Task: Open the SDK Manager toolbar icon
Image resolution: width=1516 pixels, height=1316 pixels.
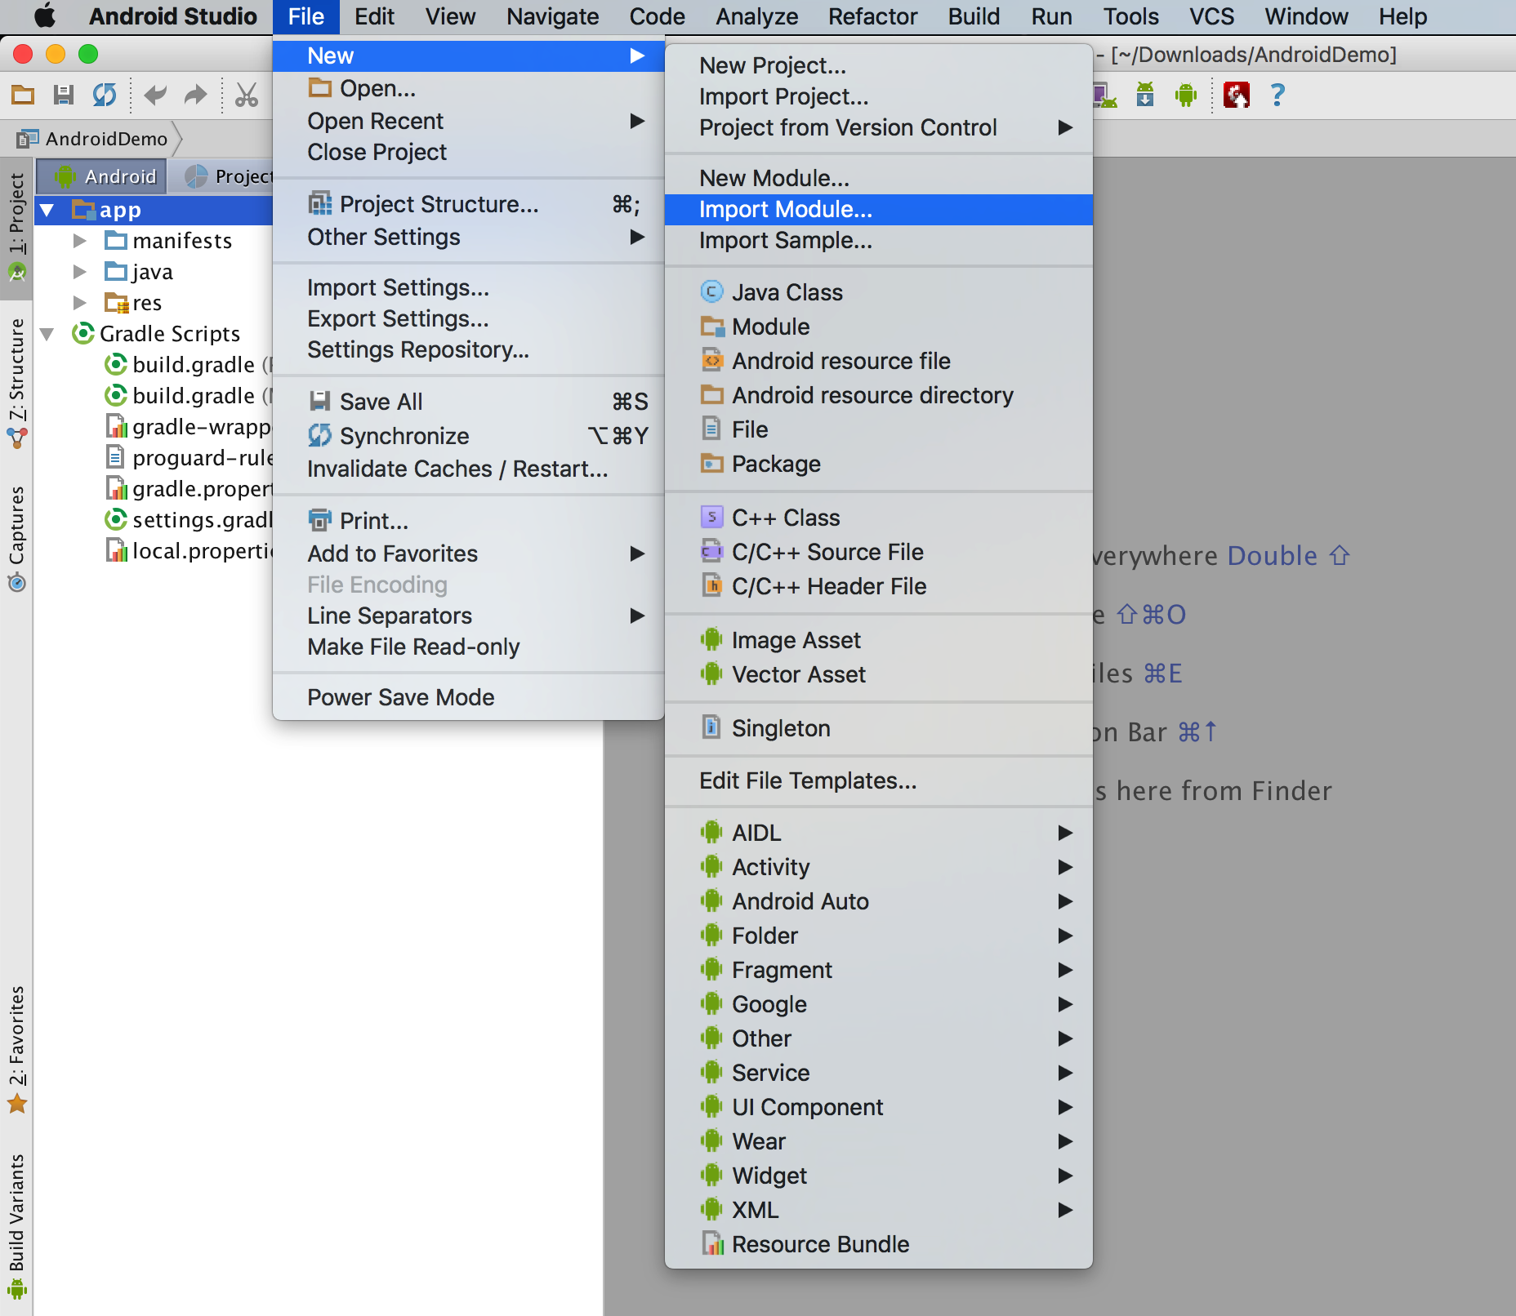Action: 1146,96
